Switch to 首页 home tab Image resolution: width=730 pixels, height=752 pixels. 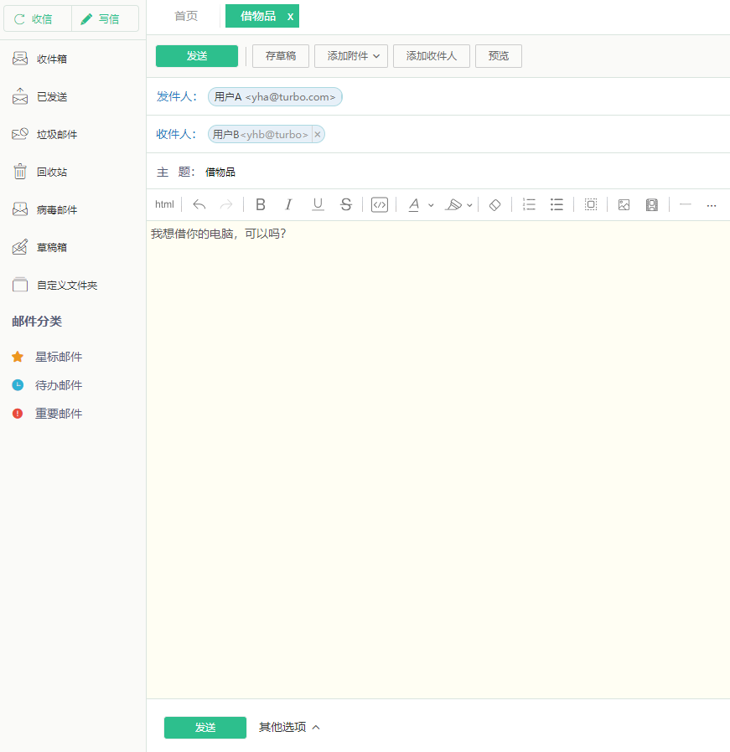[186, 16]
